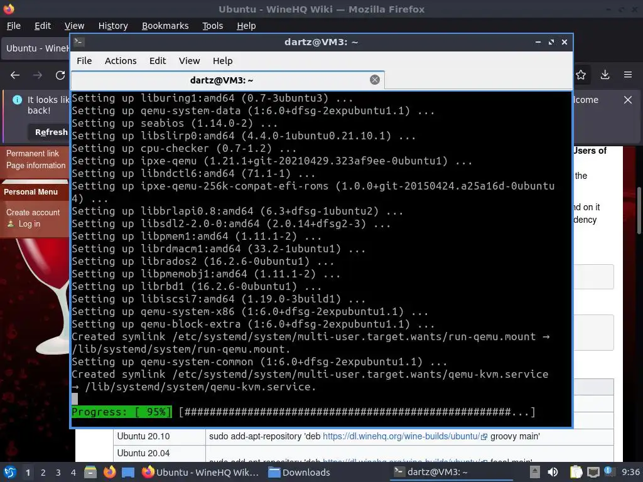
Task: Minimize the terminal window
Action: pyautogui.click(x=538, y=42)
